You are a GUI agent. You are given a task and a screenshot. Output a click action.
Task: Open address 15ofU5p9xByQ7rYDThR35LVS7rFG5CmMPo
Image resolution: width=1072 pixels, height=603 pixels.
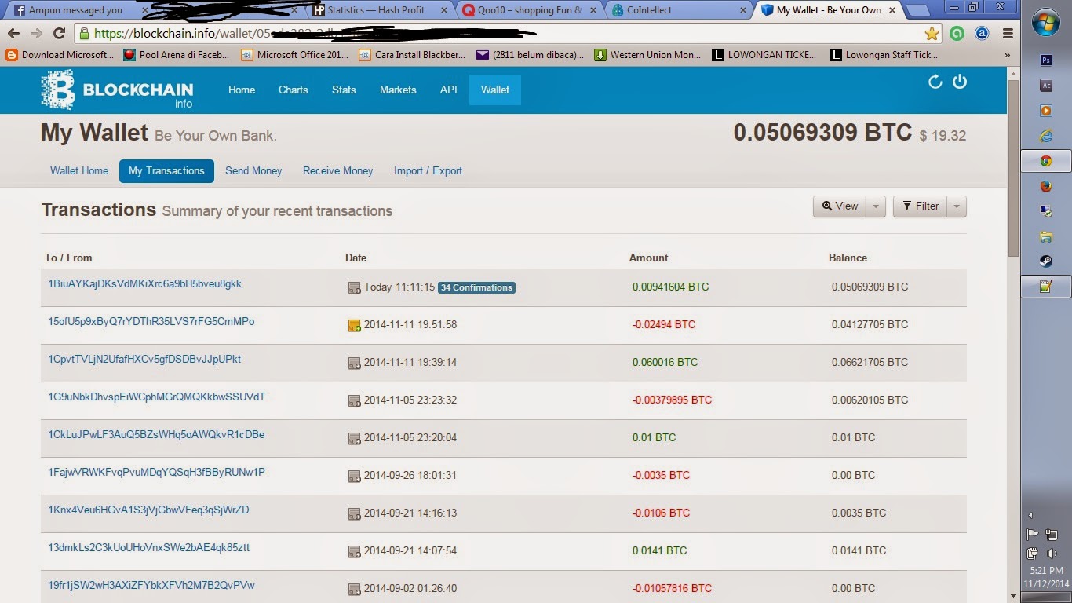point(151,322)
